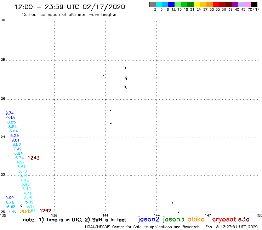The height and width of the screenshot is (230, 262).
Task: Click the 1243 pass time label
Action: [34, 158]
